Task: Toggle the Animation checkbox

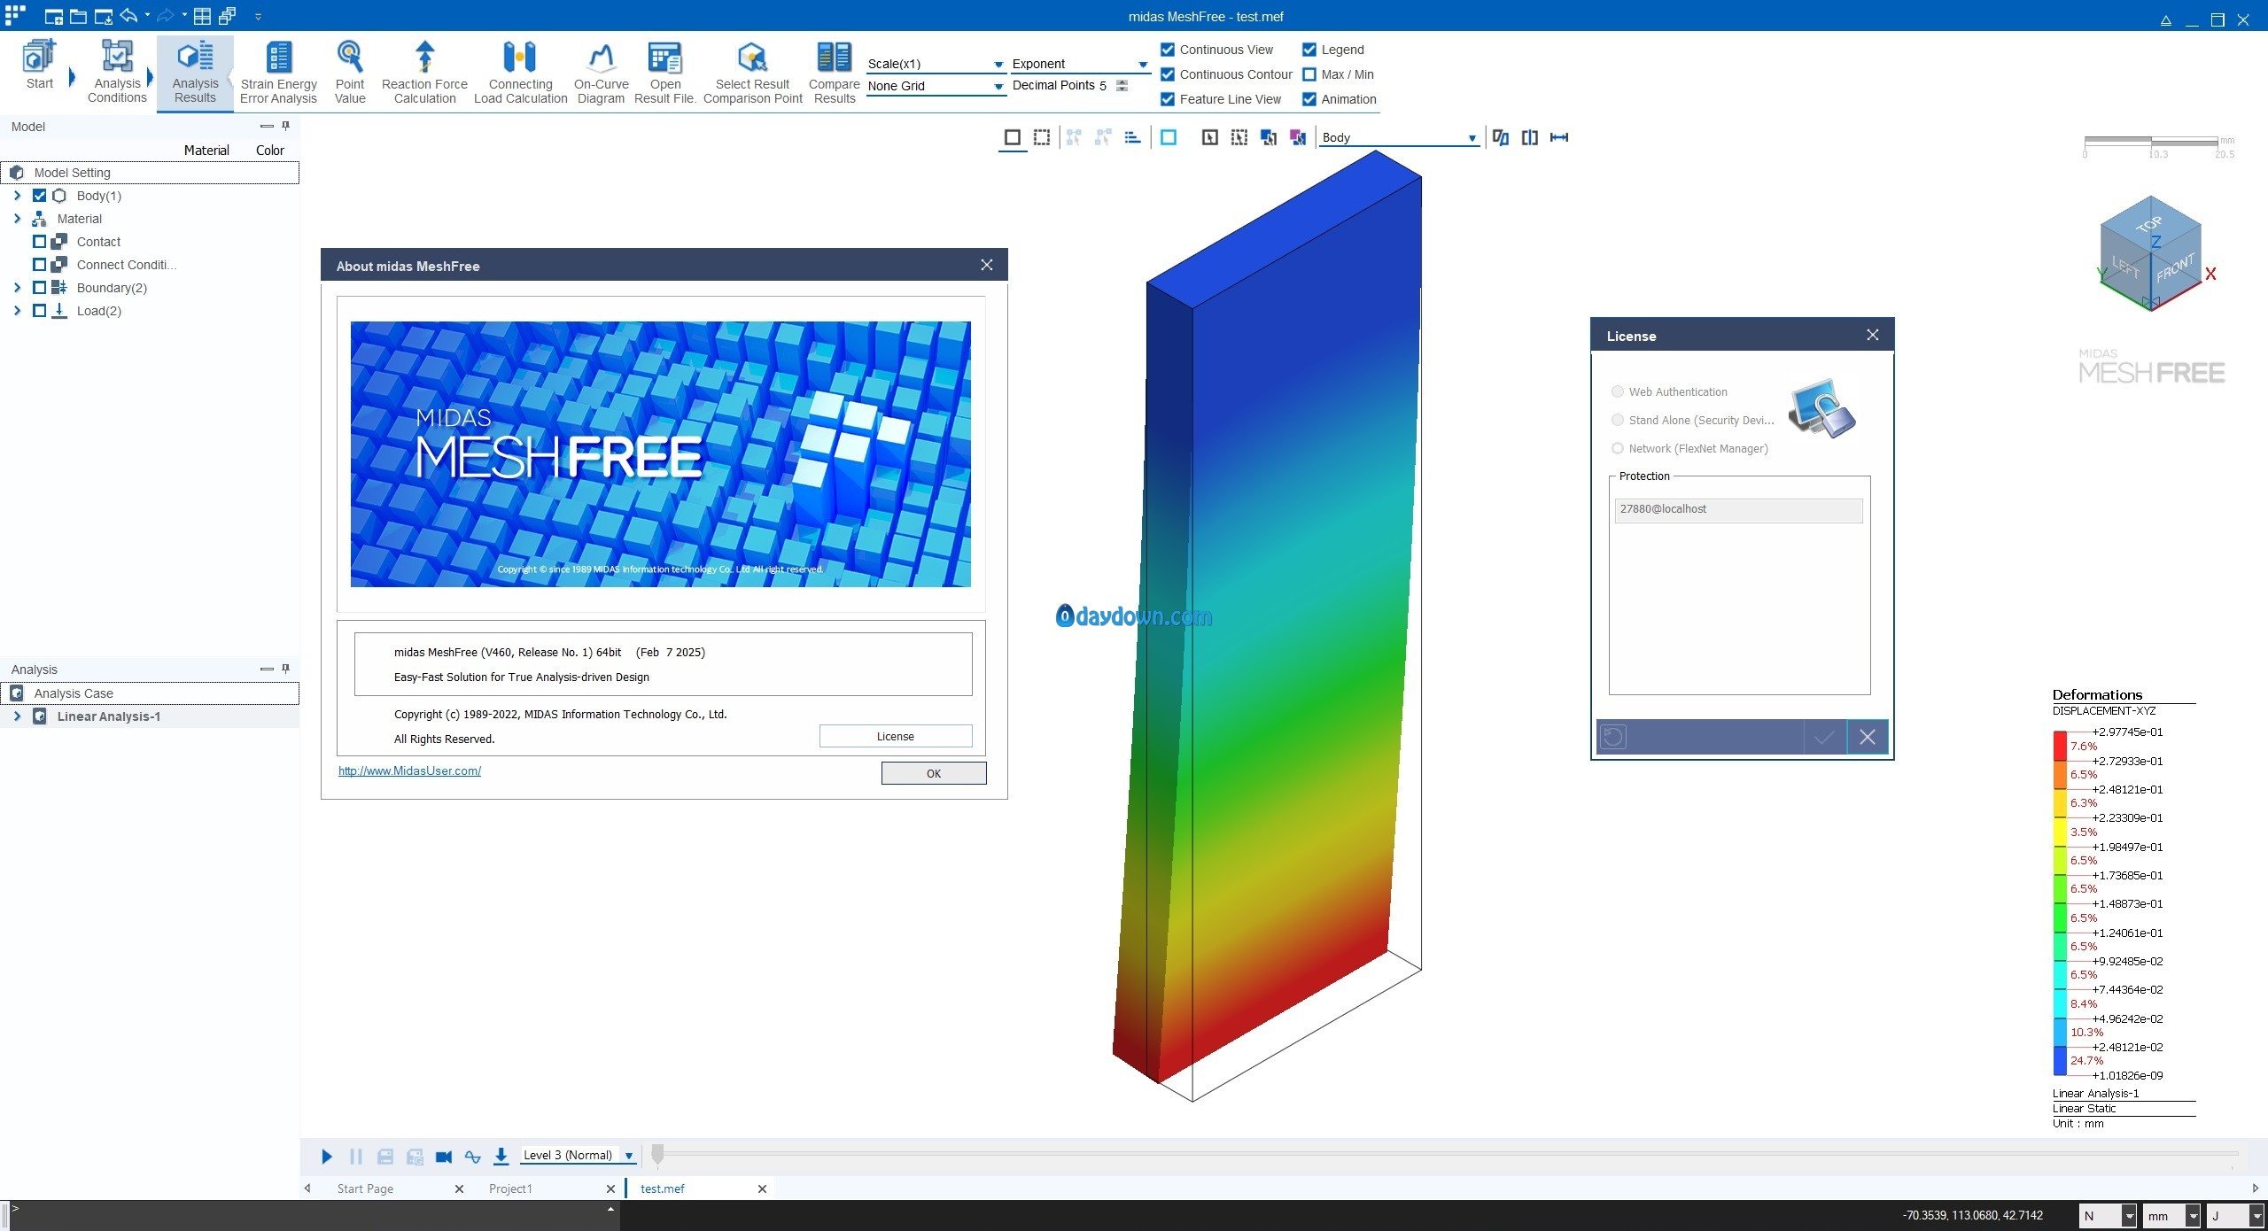Action: click(1309, 99)
